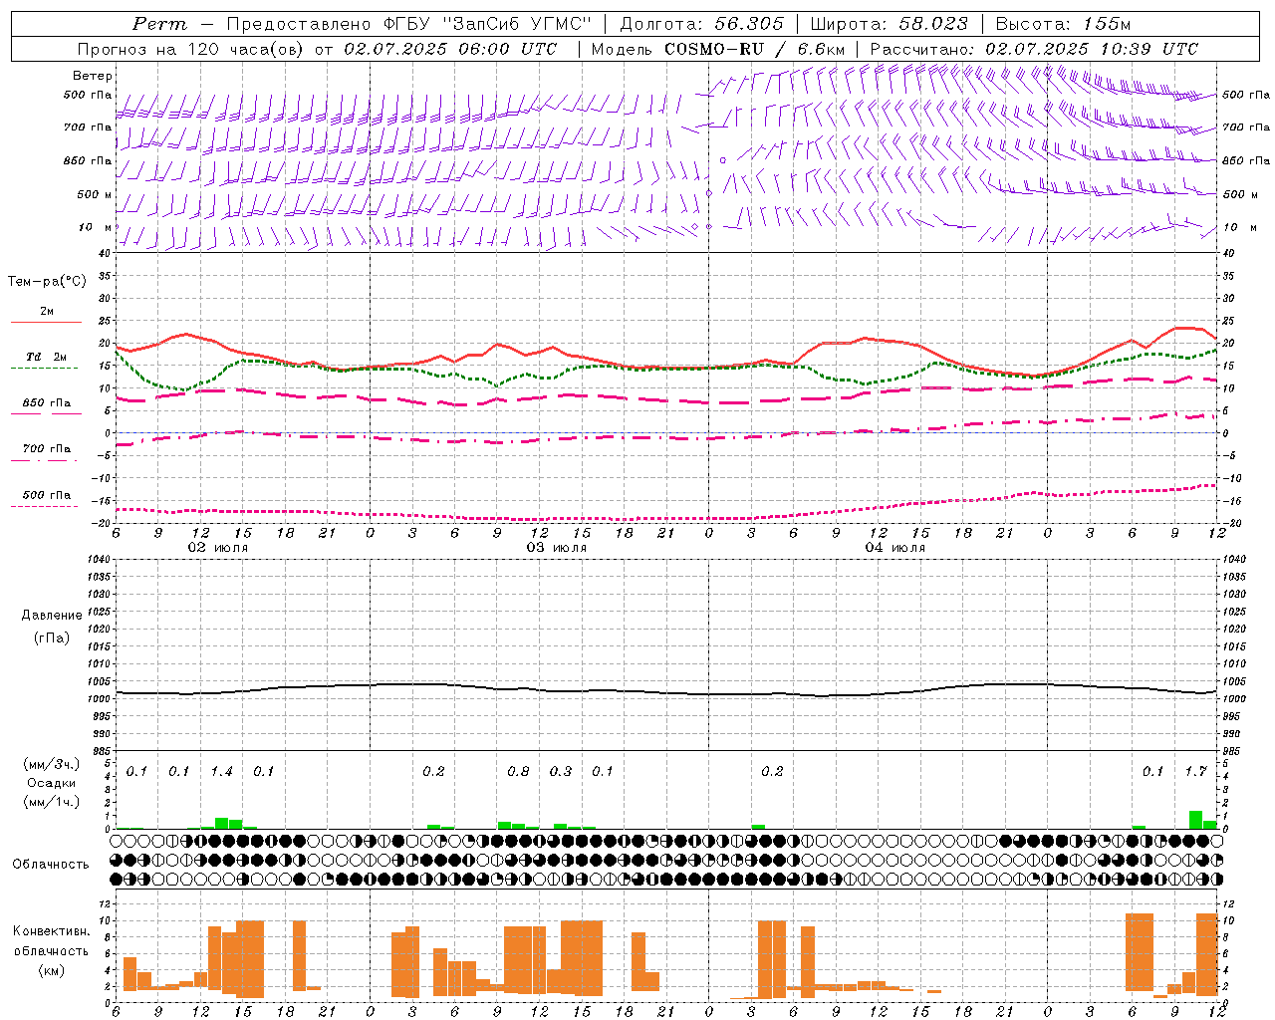The width and height of the screenshot is (1275, 1020).
Task: Click the forecast start "02.07.2025 06:00 UTC"
Action: [450, 49]
